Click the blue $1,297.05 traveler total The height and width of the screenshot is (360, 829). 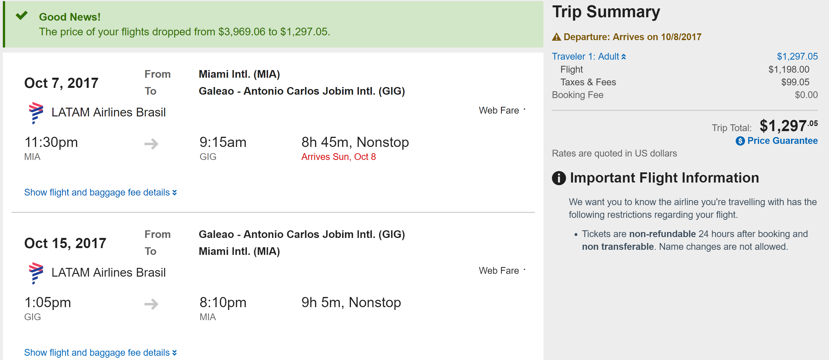point(797,57)
